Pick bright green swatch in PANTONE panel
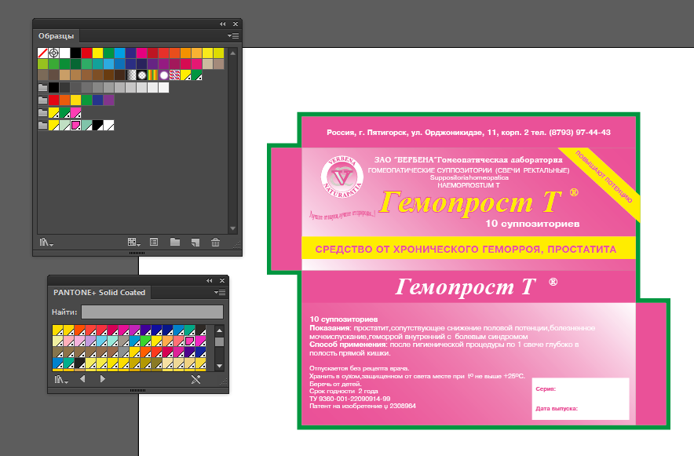 145,341
